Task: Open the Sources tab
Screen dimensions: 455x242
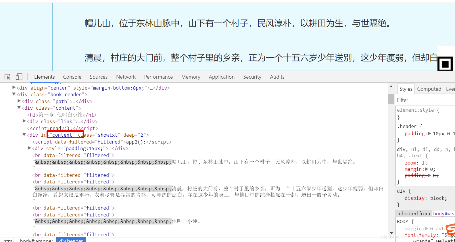Action: point(99,77)
